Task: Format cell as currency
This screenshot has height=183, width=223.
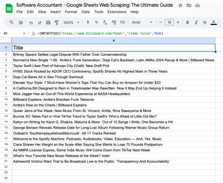Action: (88, 22)
